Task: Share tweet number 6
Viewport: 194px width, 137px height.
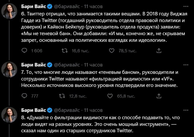Action: tap(159, 51)
